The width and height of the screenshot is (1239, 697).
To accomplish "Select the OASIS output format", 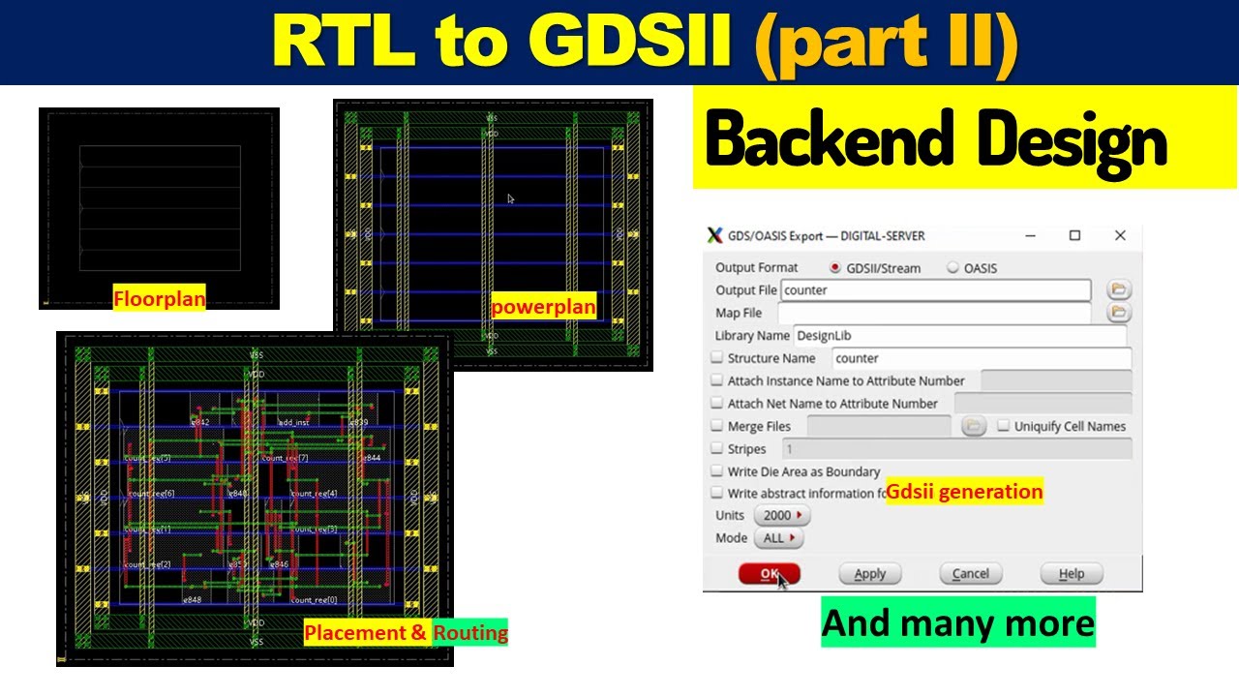I will click(953, 268).
